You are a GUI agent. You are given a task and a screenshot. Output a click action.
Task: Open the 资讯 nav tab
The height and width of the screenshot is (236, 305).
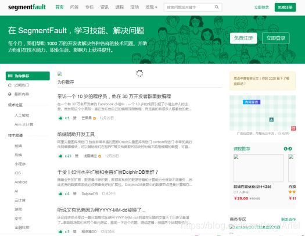click(105, 7)
